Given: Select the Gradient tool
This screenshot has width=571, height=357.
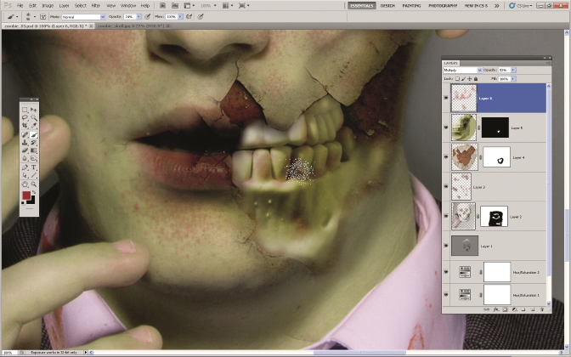Looking at the screenshot, I should coord(34,150).
